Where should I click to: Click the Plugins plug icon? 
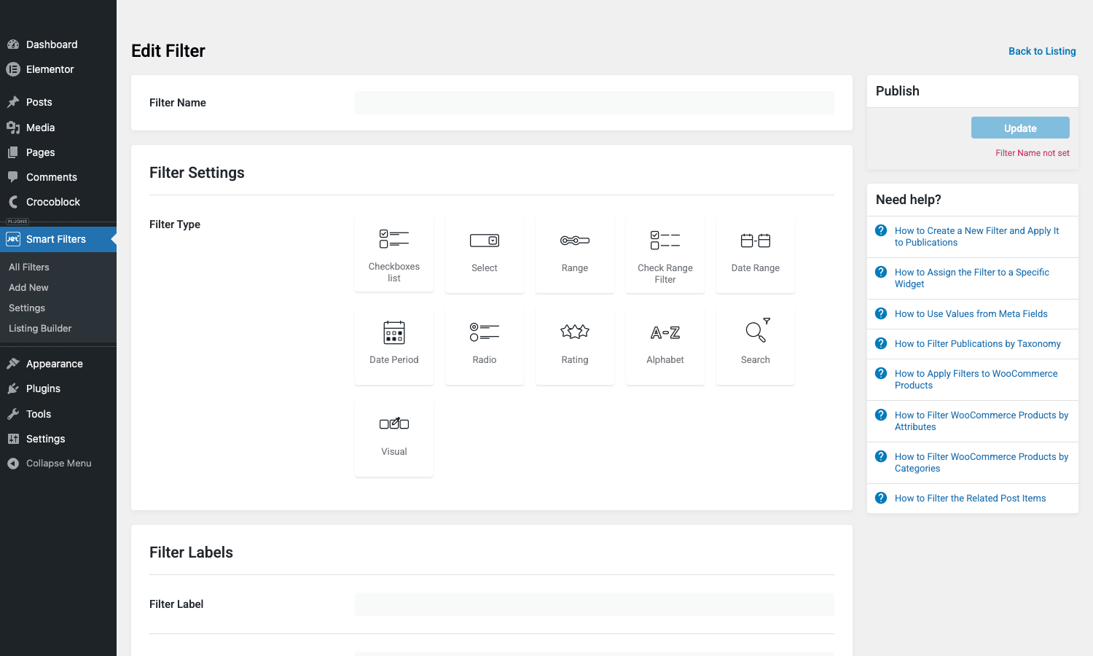click(13, 388)
